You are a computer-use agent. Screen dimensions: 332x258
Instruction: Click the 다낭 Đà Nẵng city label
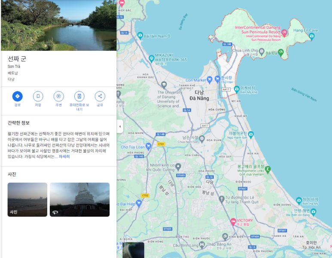(199, 95)
